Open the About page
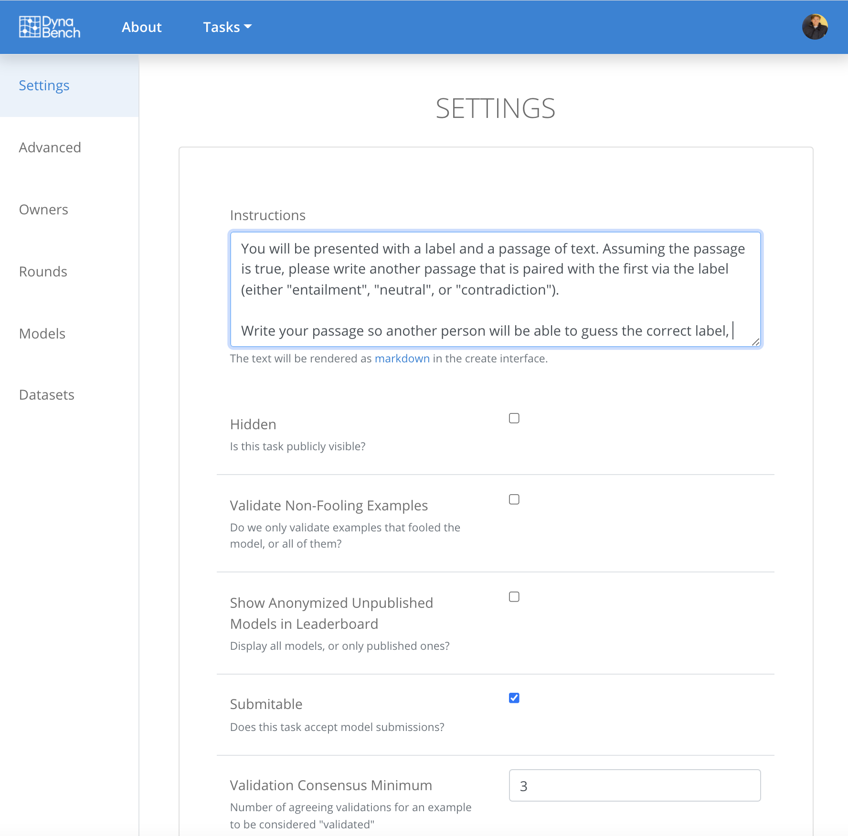Screen dimensions: 848x836 pyautogui.click(x=141, y=27)
